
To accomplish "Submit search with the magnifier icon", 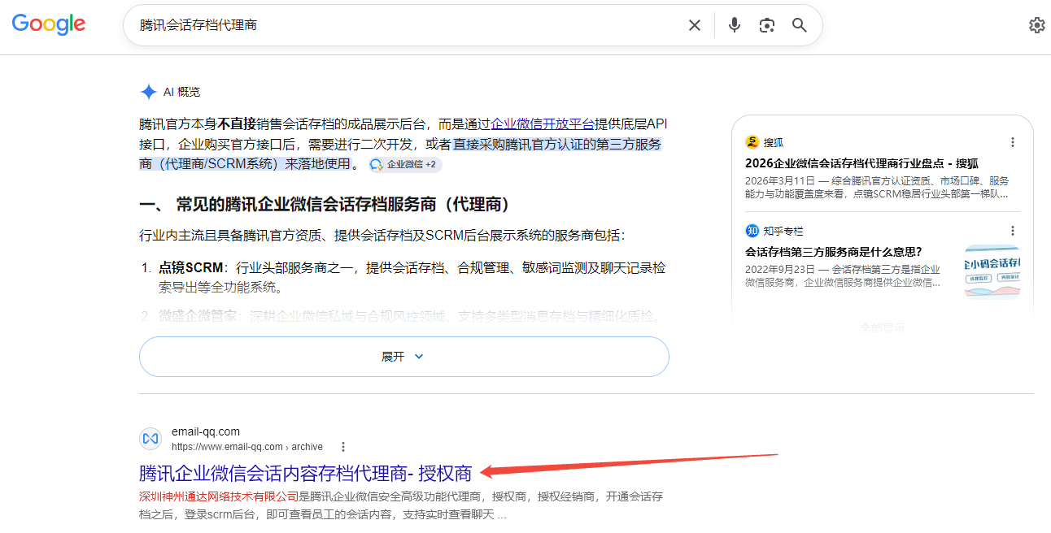I will point(800,25).
